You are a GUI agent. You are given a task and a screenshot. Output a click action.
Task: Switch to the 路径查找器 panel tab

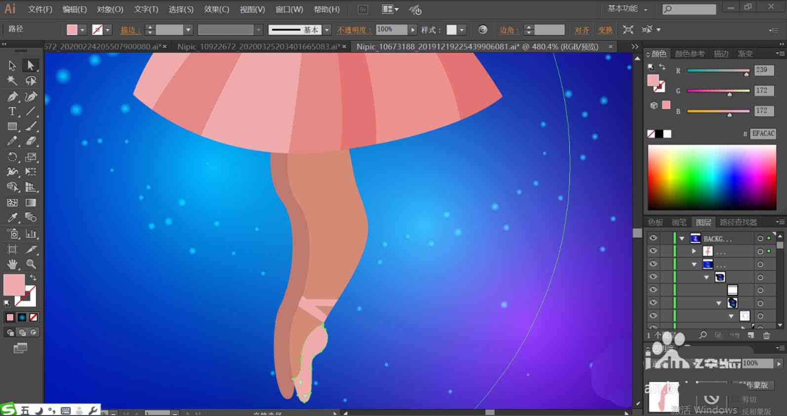click(738, 222)
